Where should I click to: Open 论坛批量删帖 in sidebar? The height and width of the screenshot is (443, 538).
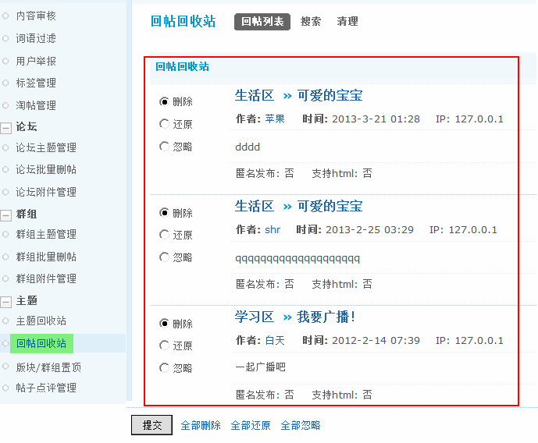(46, 169)
